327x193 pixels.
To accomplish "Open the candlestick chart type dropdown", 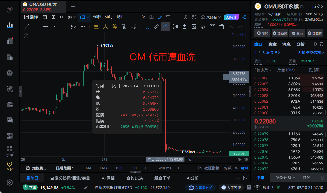I will [x=71, y=17].
